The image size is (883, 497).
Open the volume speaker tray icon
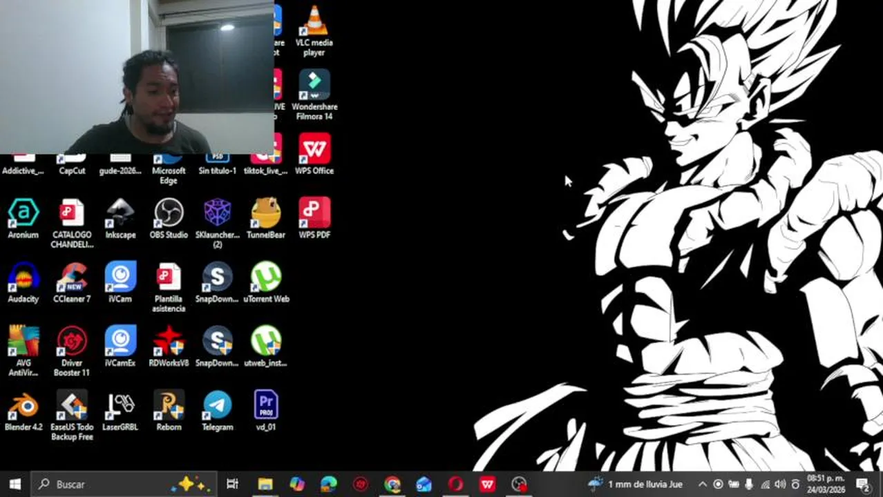pyautogui.click(x=780, y=484)
